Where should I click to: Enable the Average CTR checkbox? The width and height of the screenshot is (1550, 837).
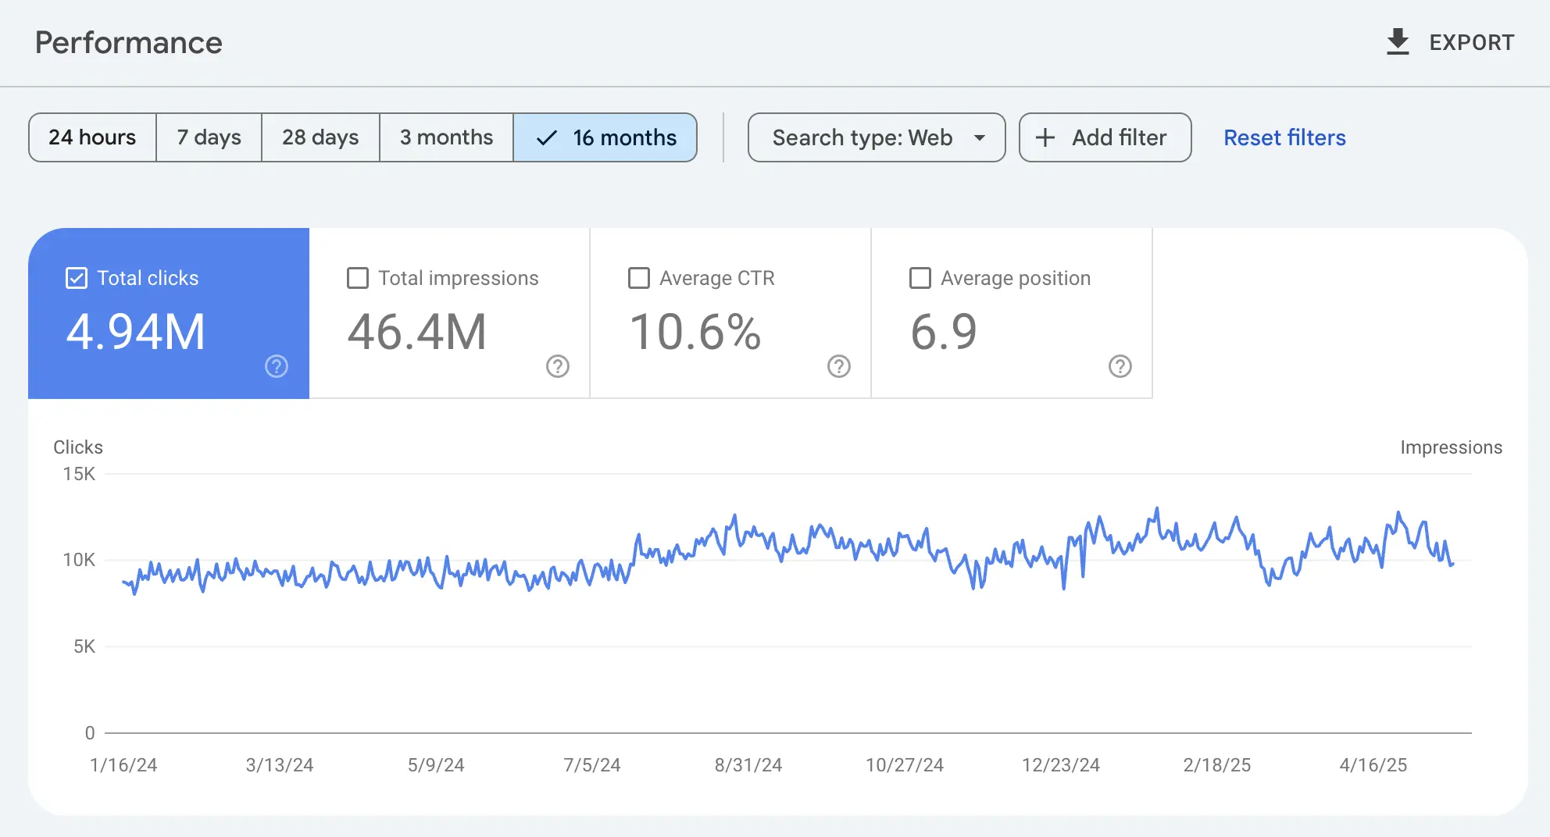(x=639, y=278)
